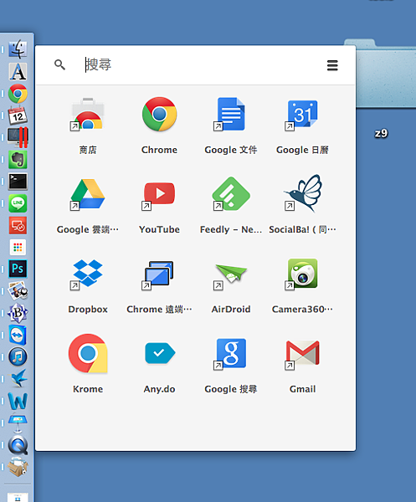
Task: Open the Gmail app
Action: pos(302,353)
